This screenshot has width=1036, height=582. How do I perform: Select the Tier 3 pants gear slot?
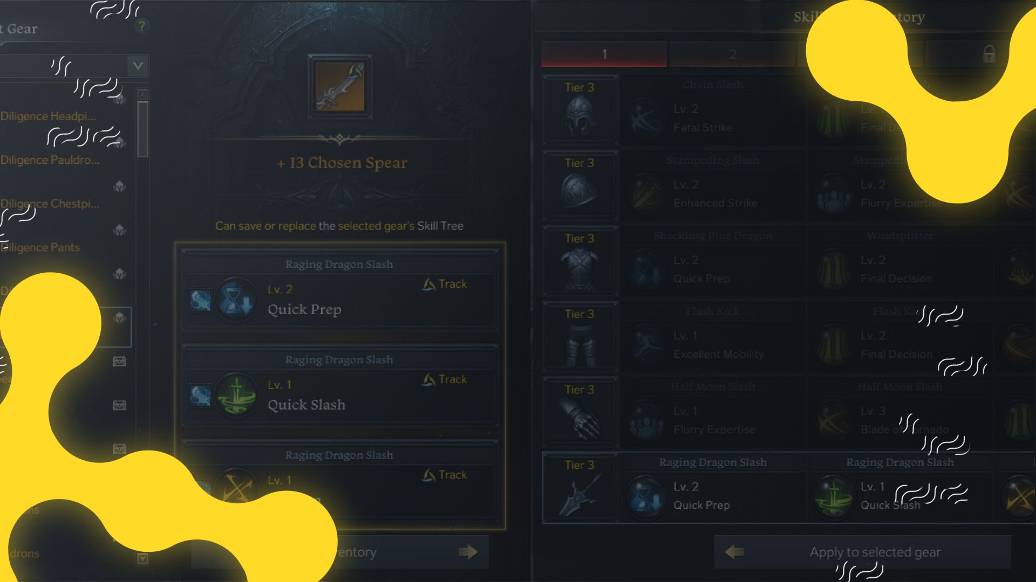580,337
